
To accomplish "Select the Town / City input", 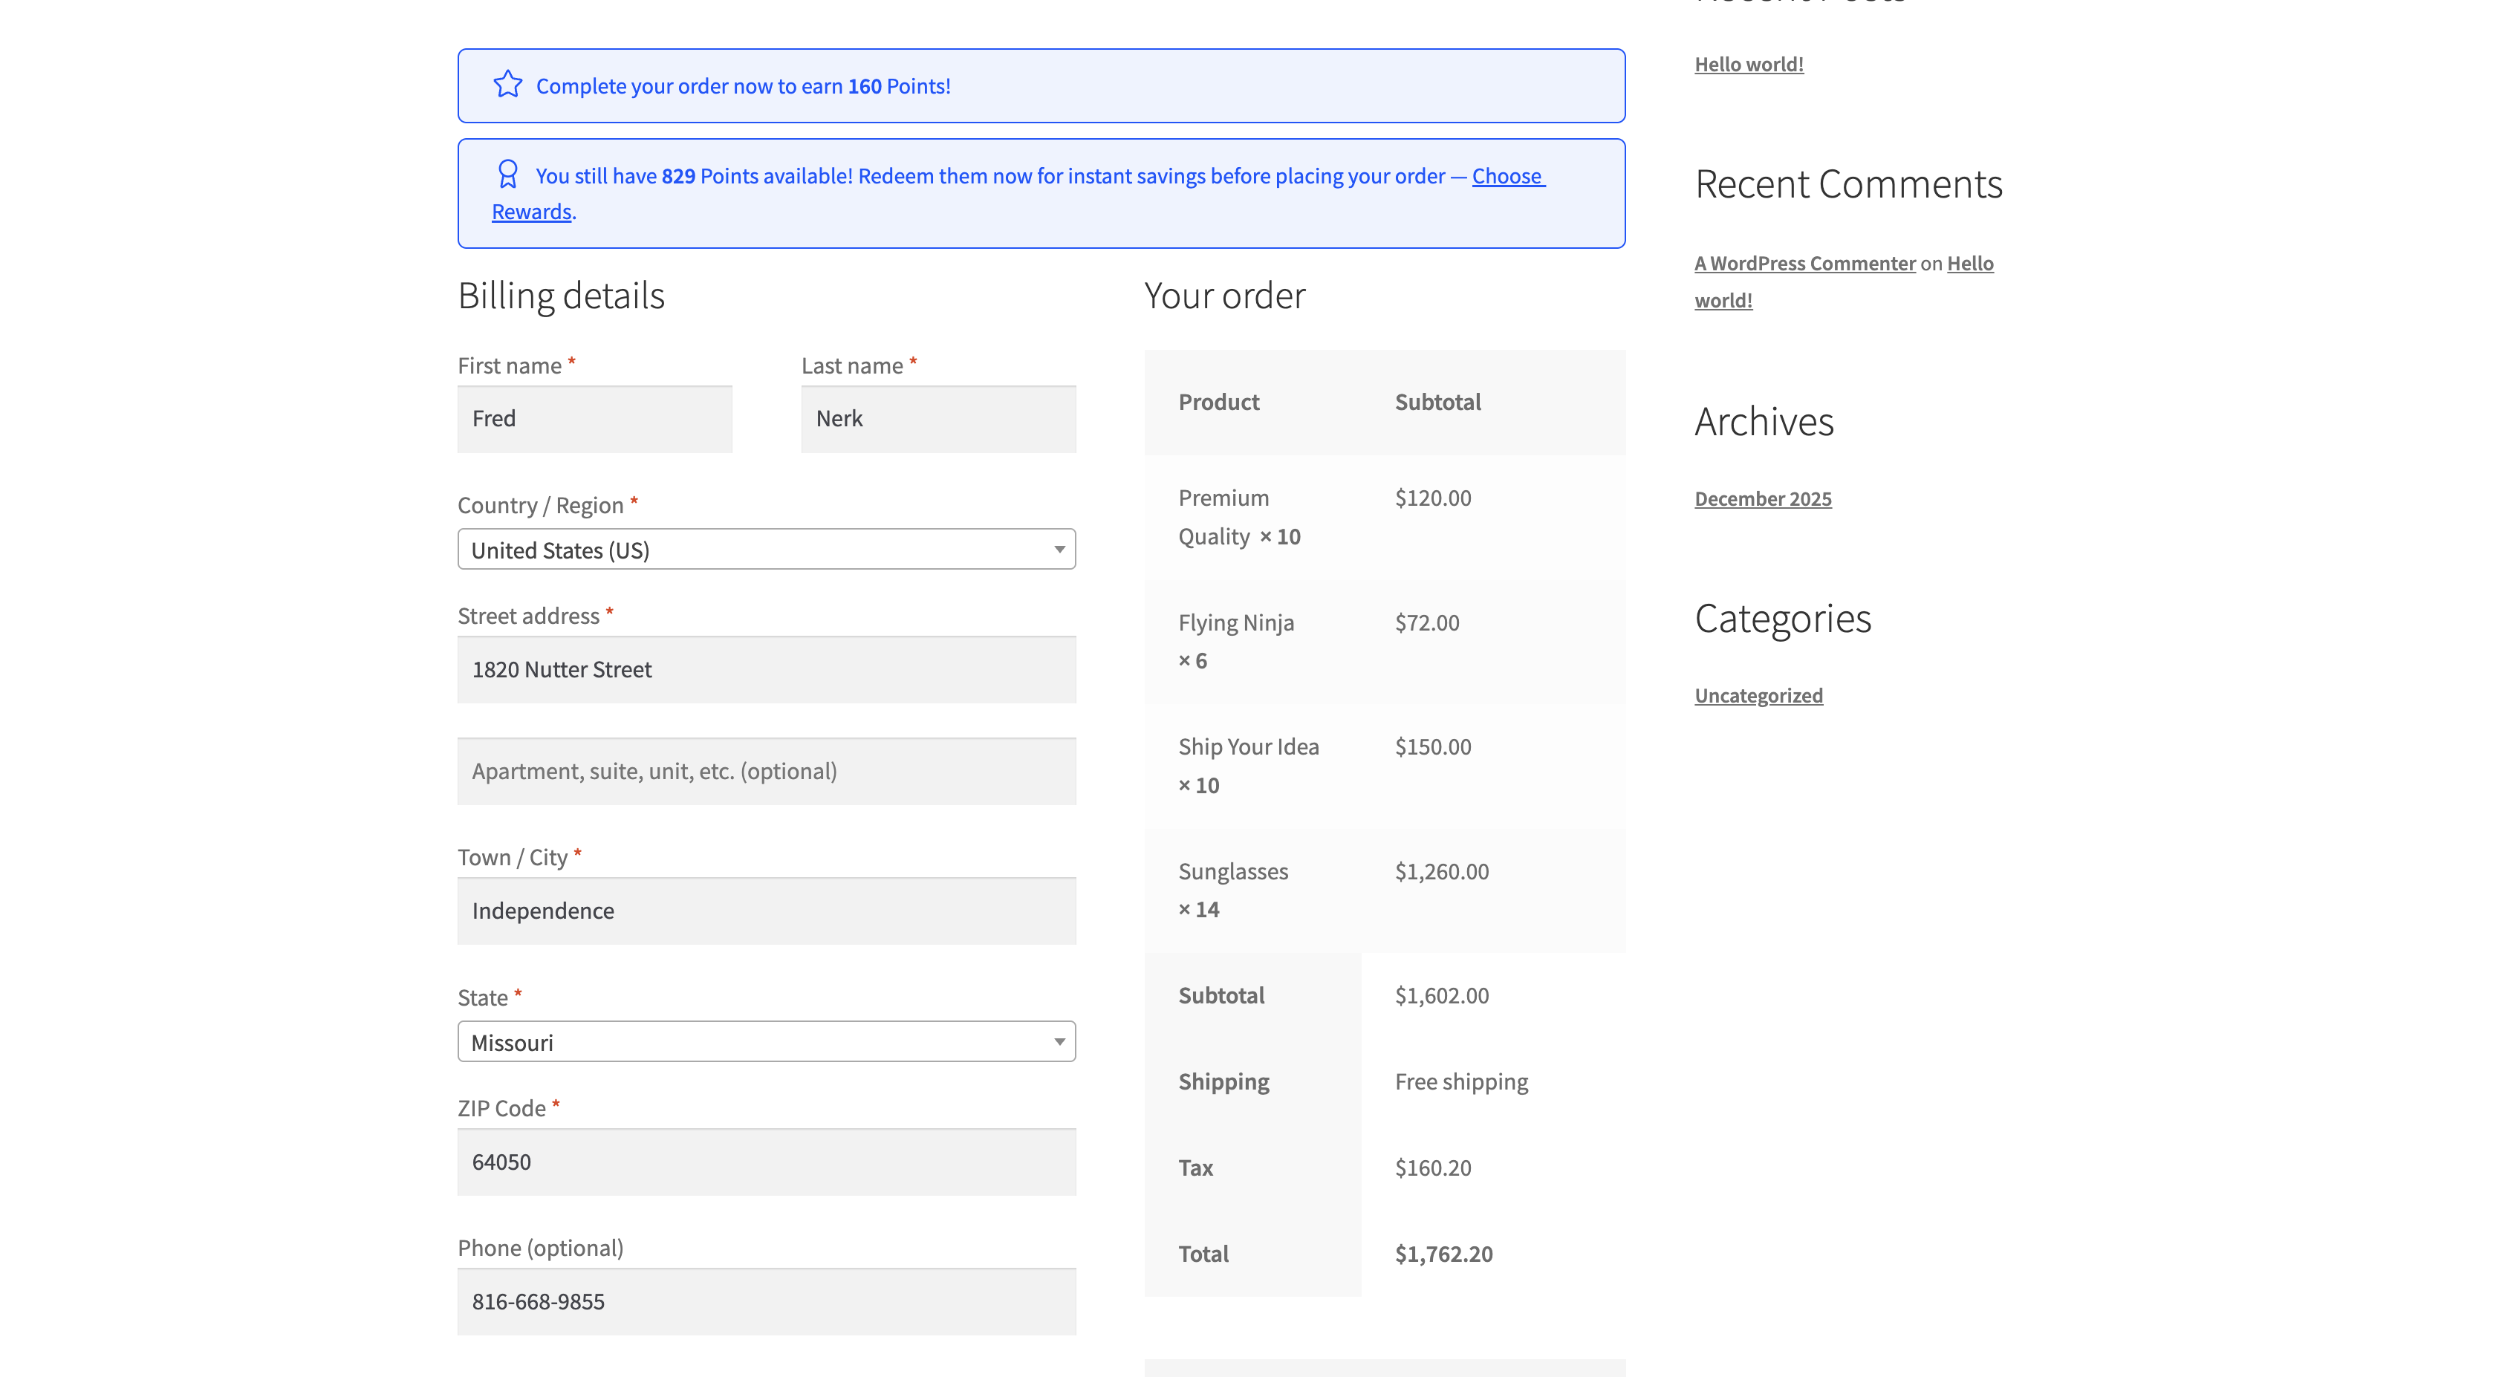I will tap(765, 911).
